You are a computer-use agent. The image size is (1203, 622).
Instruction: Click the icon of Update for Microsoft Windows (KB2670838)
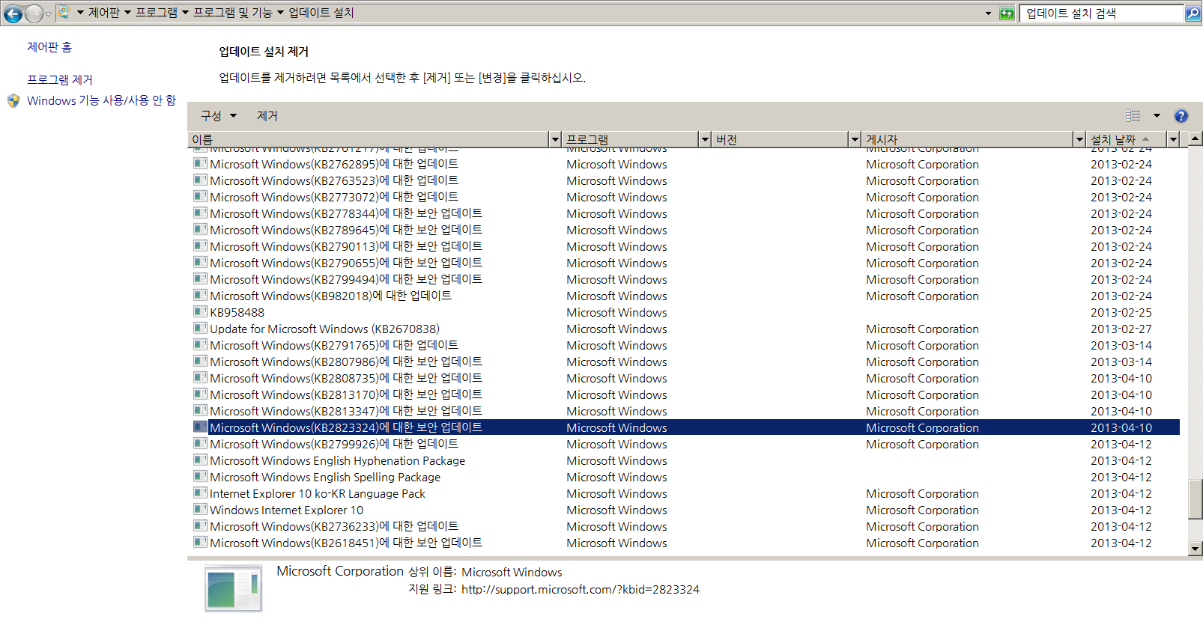200,329
